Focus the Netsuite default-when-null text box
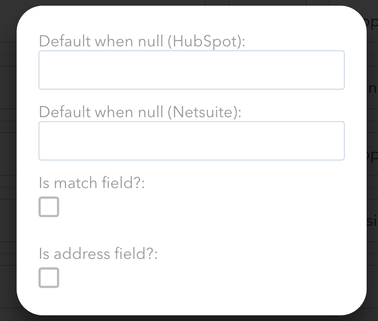Viewport: 378px width, 321px height. pyautogui.click(x=191, y=141)
